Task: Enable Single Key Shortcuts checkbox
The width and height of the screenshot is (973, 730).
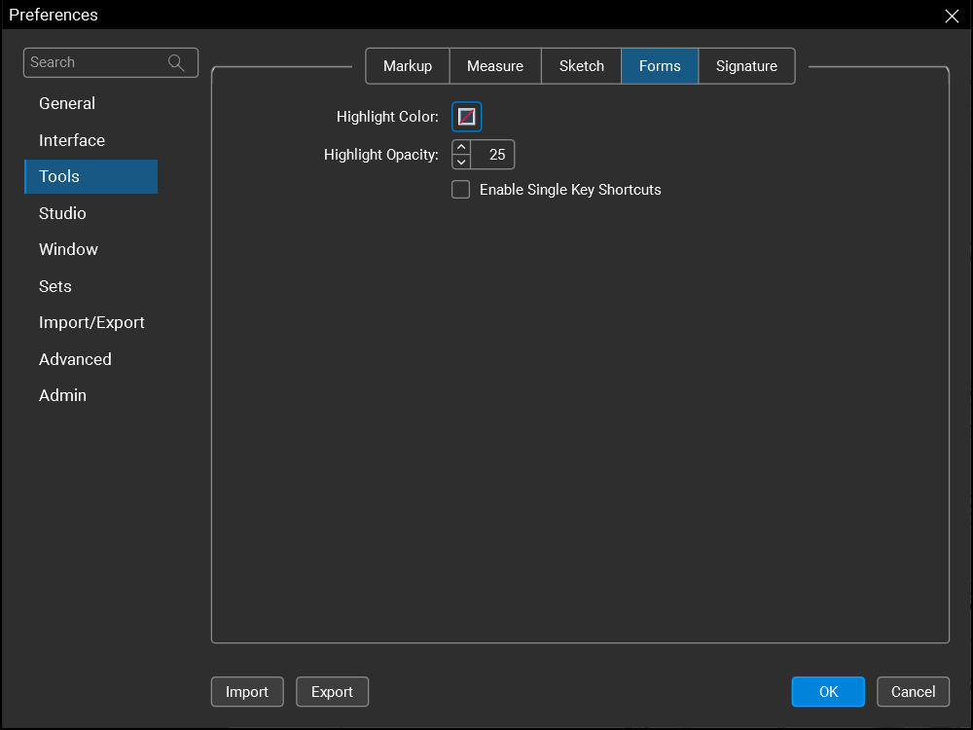Action: 461,190
